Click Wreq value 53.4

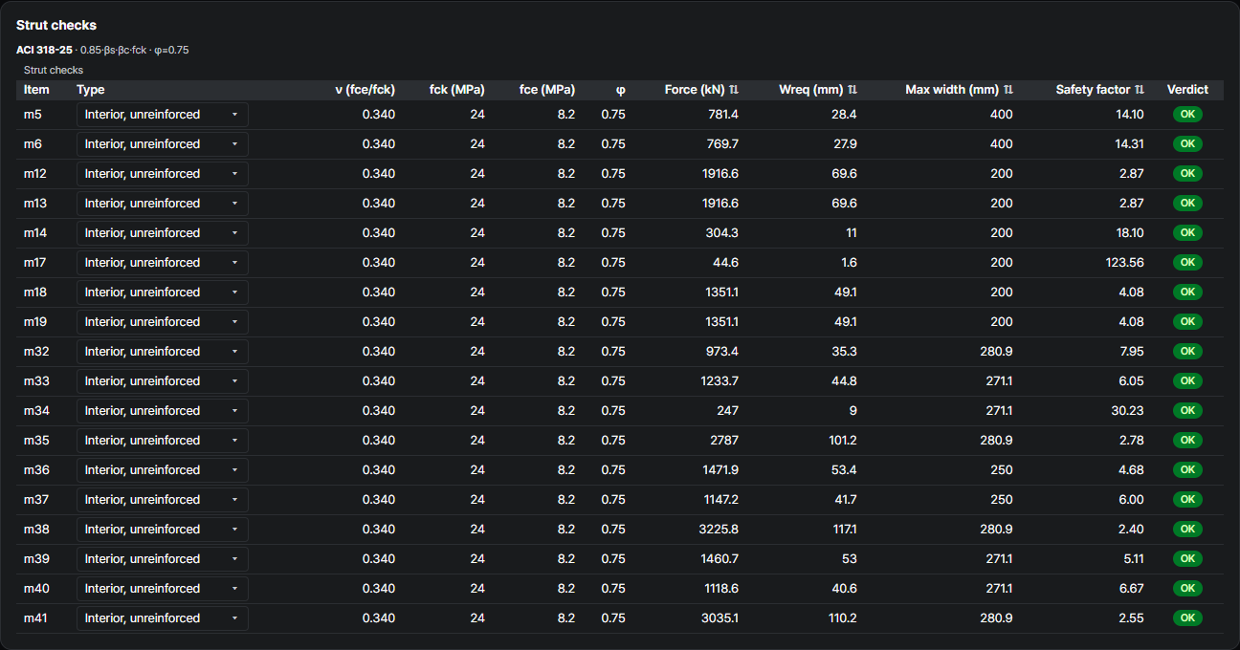tap(846, 470)
